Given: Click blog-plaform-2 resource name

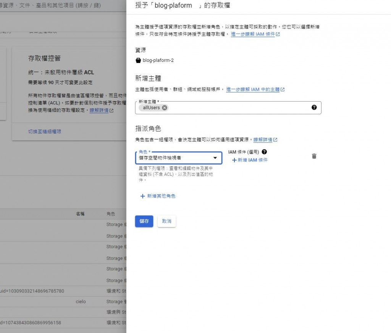Looking at the screenshot, I should [158, 60].
